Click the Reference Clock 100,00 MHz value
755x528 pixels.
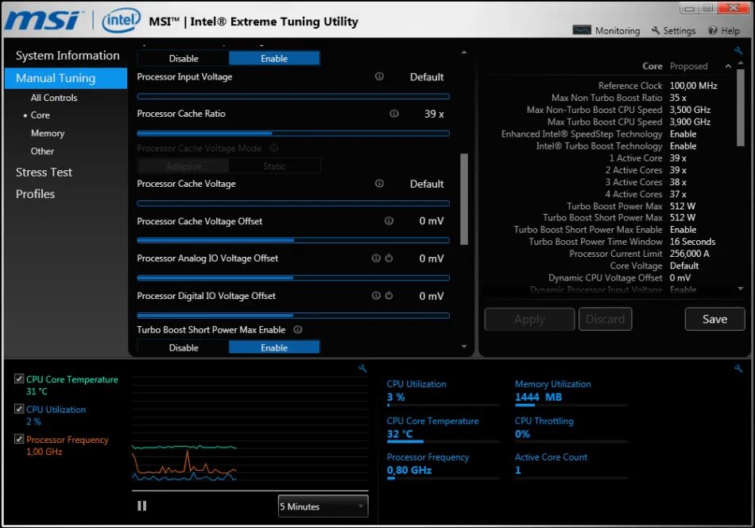693,86
